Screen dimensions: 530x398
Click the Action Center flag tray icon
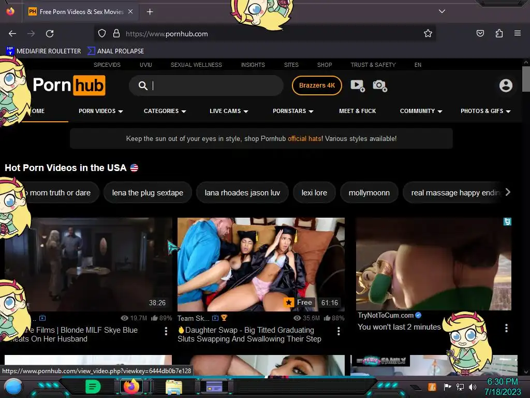click(x=447, y=387)
